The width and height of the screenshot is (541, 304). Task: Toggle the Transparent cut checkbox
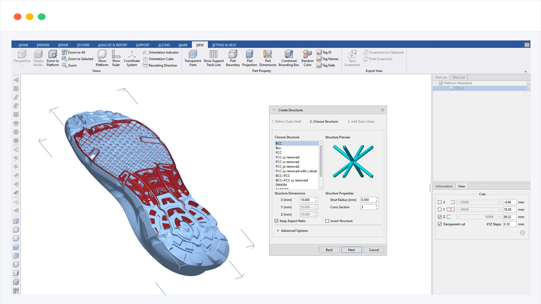click(x=440, y=224)
